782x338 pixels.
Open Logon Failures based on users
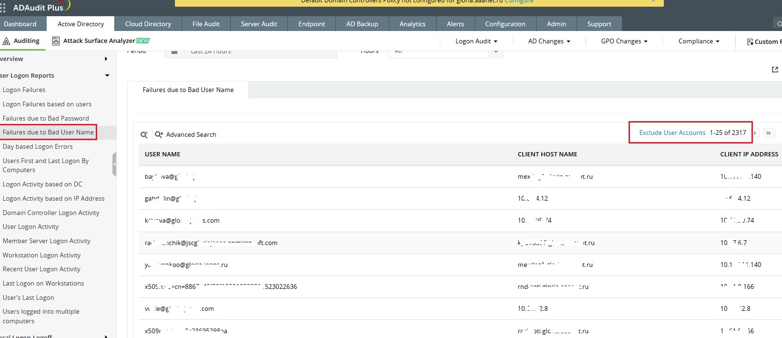pyautogui.click(x=47, y=104)
